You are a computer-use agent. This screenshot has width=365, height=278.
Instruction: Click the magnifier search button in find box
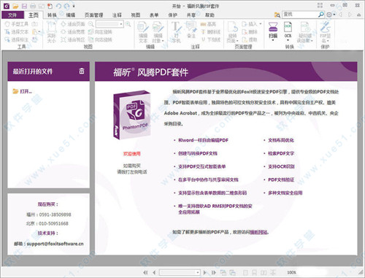321,15
